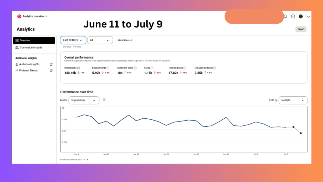Add another metric with plus icon
Viewport: 323px width, 182px height.
104,99
